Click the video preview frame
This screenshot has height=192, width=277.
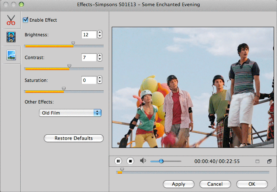tap(193, 87)
